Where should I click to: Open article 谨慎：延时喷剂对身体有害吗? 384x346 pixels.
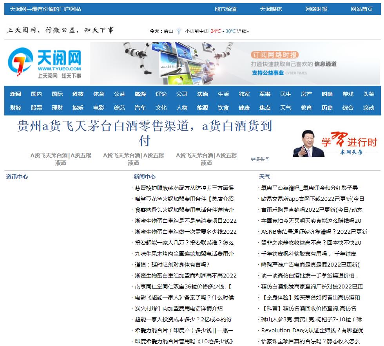coord(172,265)
